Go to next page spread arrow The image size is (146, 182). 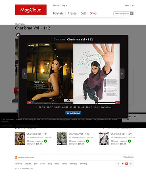122,74
